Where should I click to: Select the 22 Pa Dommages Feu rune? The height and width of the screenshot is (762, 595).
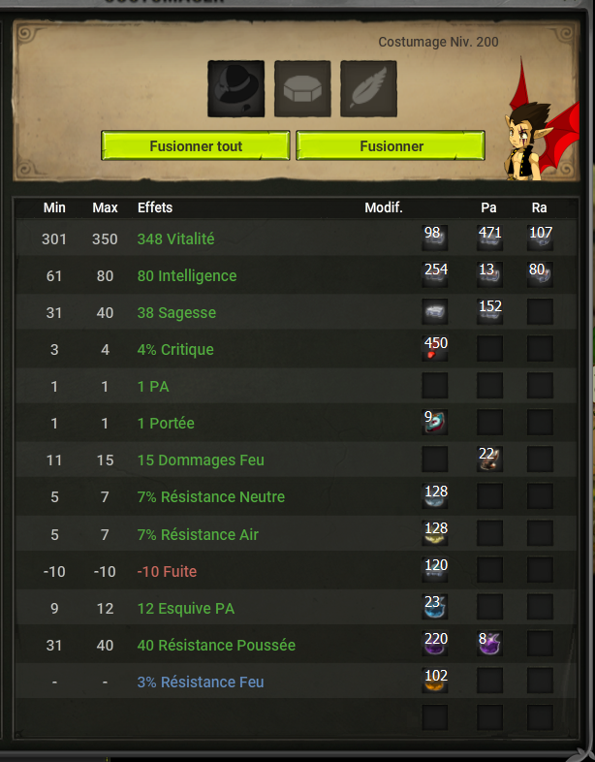pyautogui.click(x=489, y=460)
